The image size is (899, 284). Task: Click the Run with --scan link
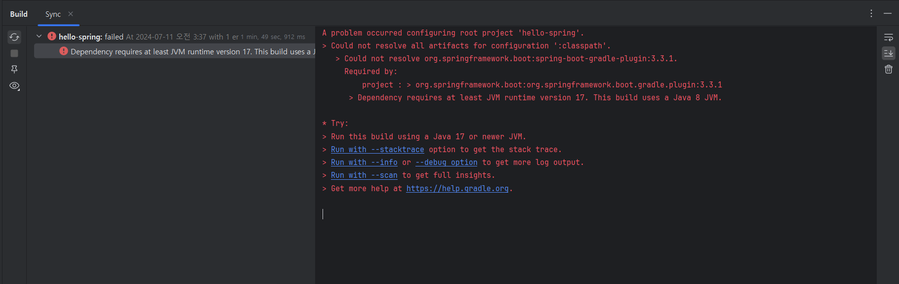coord(364,175)
